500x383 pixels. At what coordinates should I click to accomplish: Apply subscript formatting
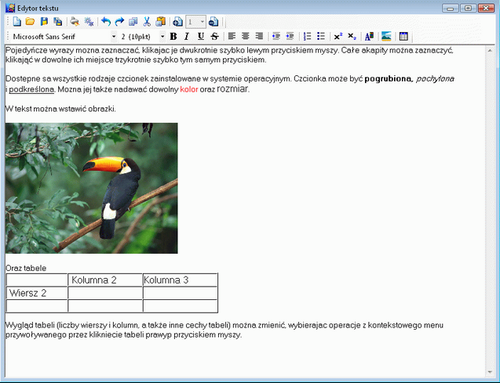pos(352,37)
